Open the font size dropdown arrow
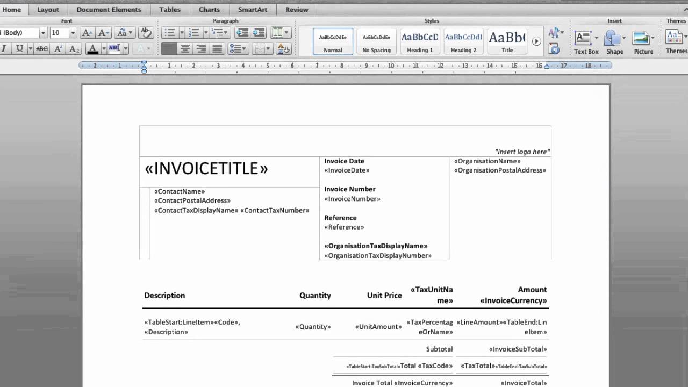This screenshot has height=387, width=688. (x=73, y=33)
